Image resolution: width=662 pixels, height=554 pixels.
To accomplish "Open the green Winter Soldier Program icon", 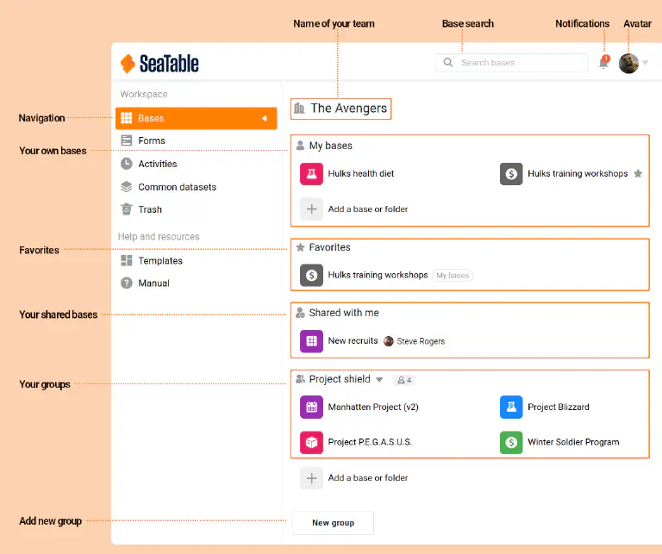I will point(511,443).
